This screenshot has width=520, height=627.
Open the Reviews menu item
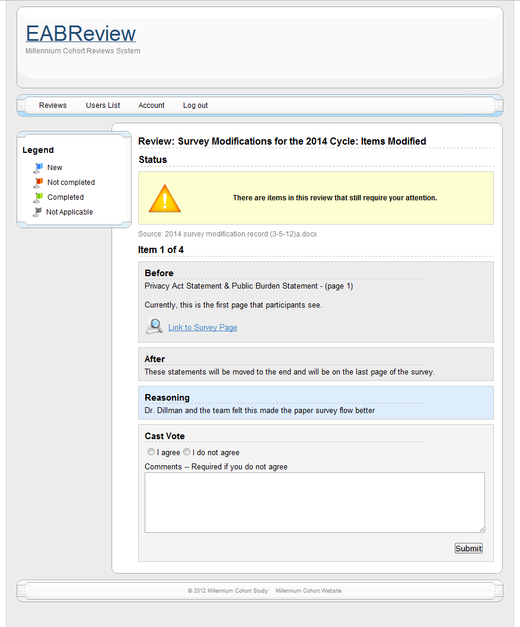[x=53, y=105]
